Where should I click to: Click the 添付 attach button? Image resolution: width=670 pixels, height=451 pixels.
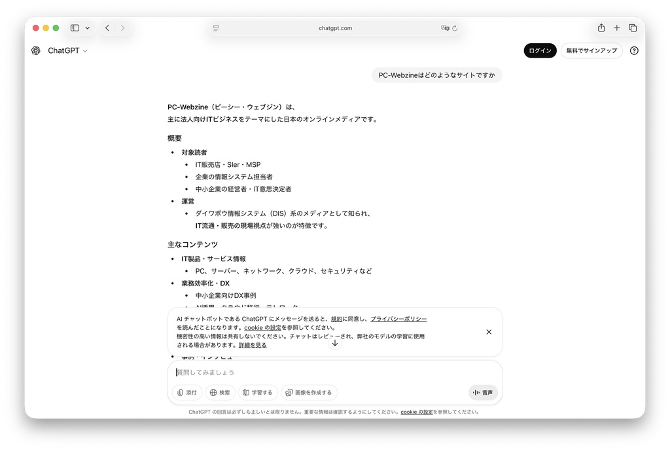(x=186, y=393)
